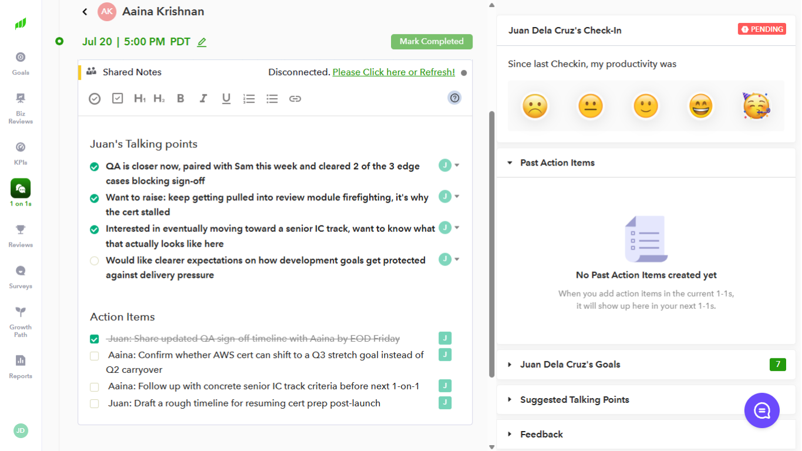Open Surveys in the sidebar
The image size is (802, 451).
point(21,277)
